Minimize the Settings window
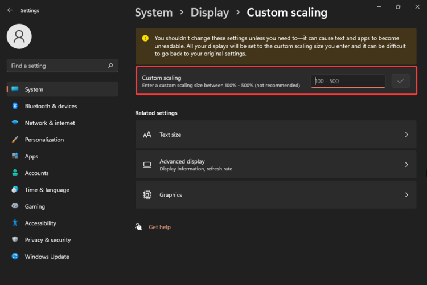 [x=379, y=6]
